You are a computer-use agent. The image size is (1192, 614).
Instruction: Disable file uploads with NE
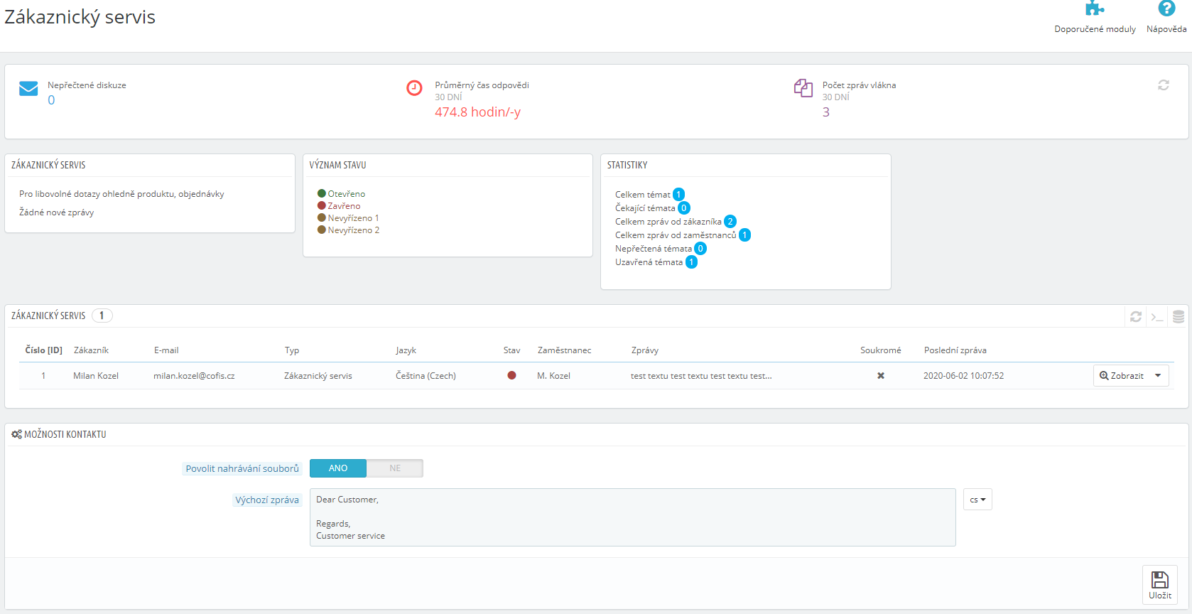click(395, 468)
